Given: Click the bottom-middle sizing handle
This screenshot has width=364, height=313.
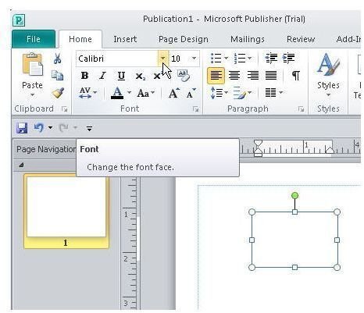Looking at the screenshot, I should point(294,267).
